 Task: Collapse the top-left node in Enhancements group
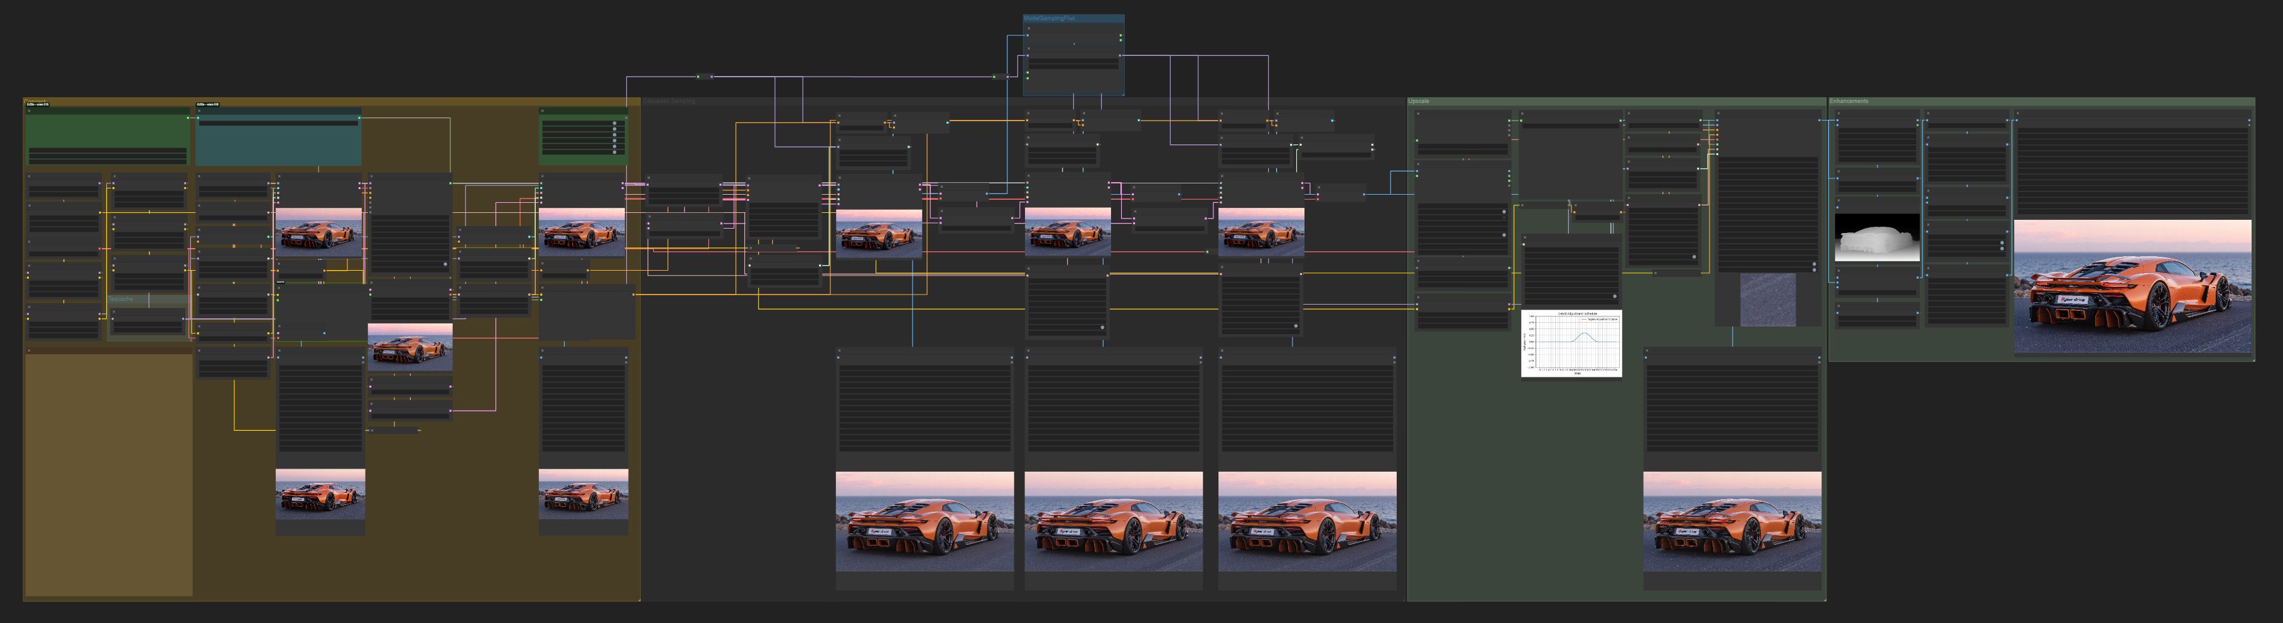click(x=1838, y=114)
